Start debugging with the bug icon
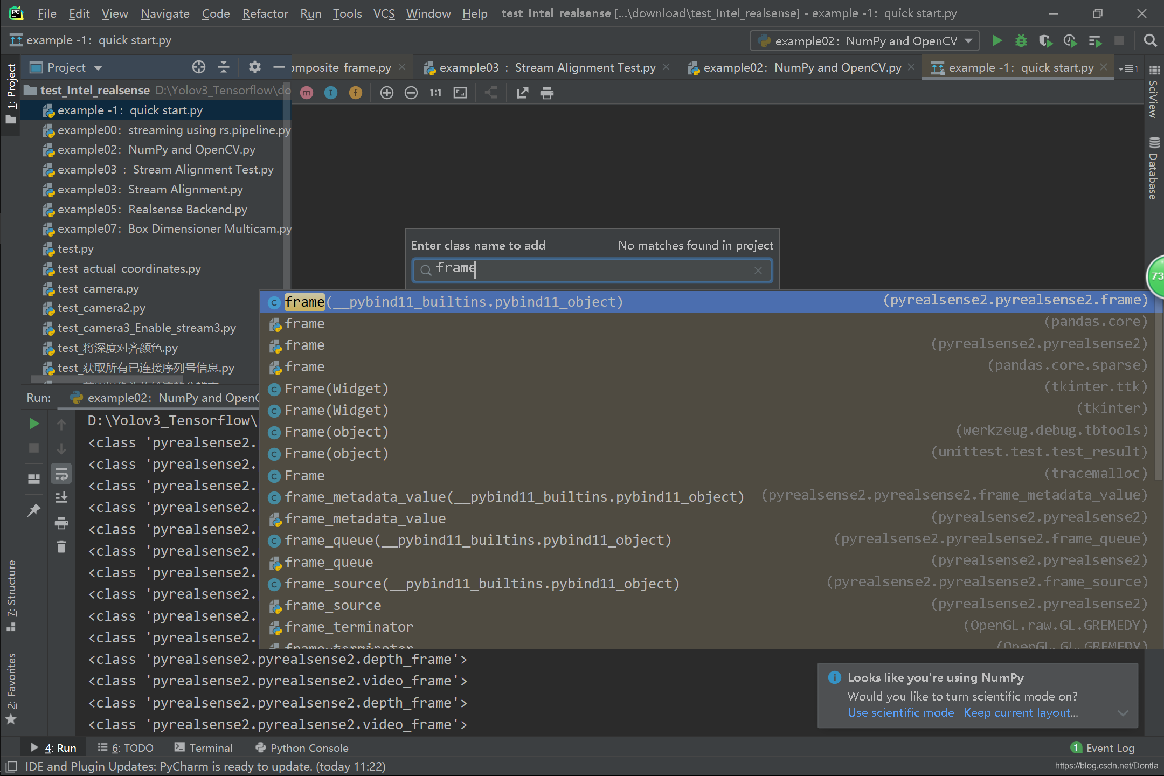The image size is (1164, 776). (1021, 40)
